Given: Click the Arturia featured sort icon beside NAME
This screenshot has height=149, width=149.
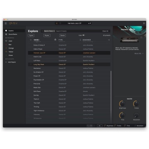Looking at the screenshot, I should pos(55,40).
